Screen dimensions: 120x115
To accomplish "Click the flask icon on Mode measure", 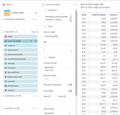I will [6, 37].
